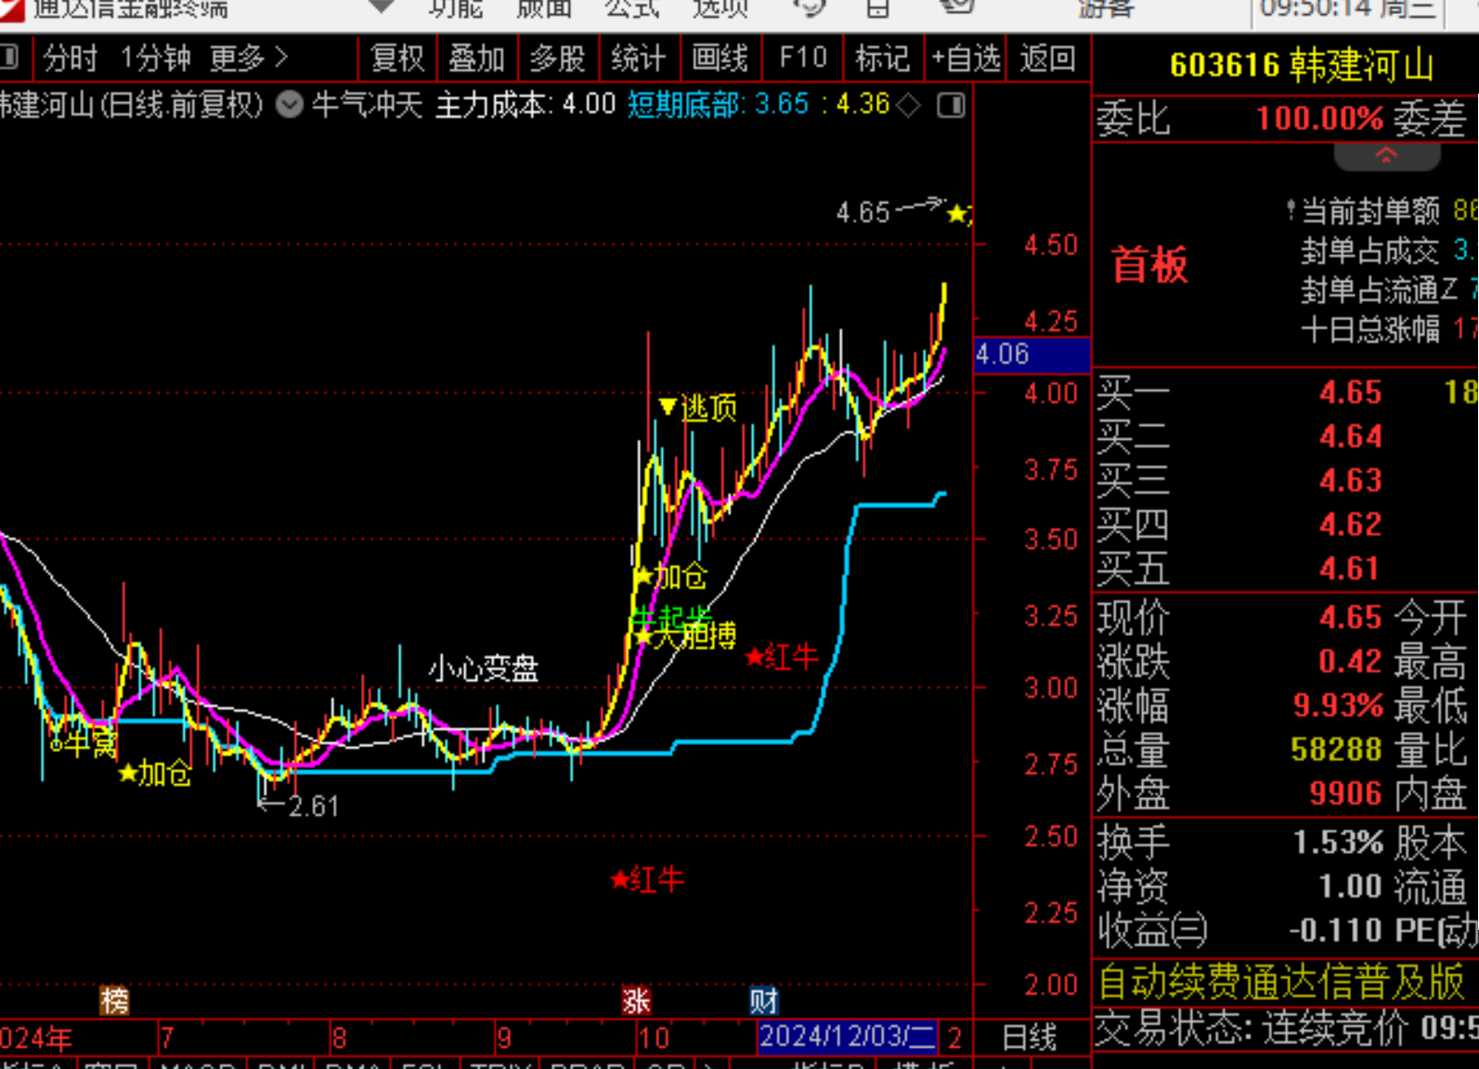1479x1069 pixels.
Task: Open the 多股 multi-stock view
Action: coord(558,58)
